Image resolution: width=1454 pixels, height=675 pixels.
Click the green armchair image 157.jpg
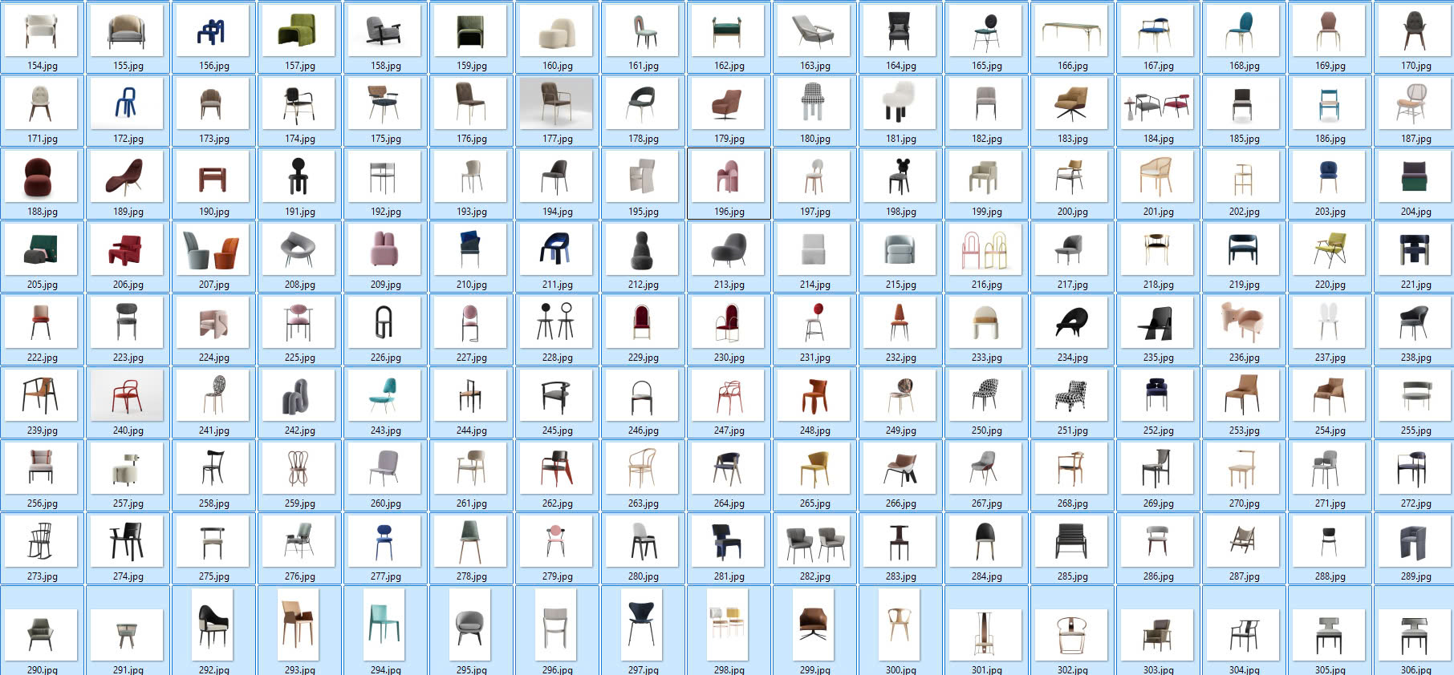pyautogui.click(x=299, y=30)
